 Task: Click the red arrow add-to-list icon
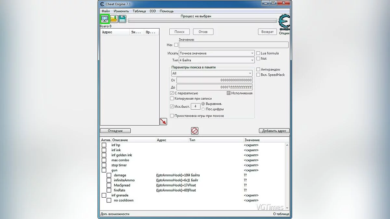pyautogui.click(x=163, y=121)
